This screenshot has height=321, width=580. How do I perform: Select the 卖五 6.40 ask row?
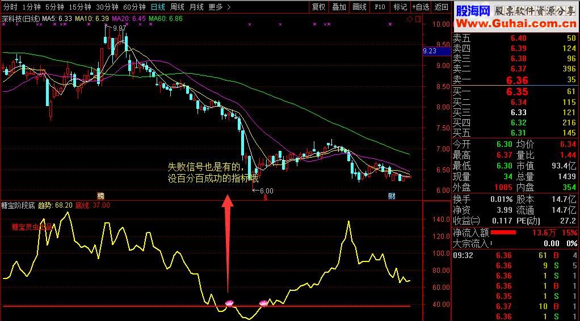click(515, 38)
